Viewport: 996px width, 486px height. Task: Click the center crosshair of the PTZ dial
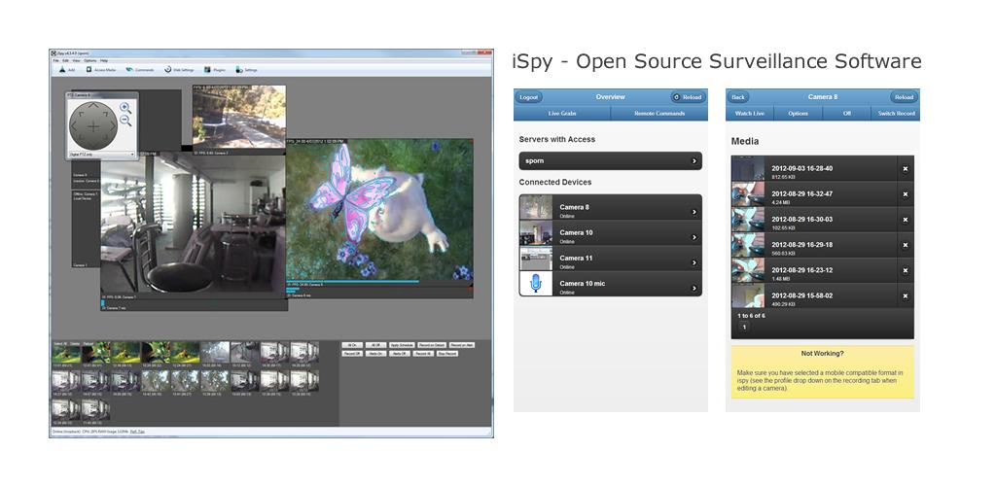pyautogui.click(x=93, y=126)
